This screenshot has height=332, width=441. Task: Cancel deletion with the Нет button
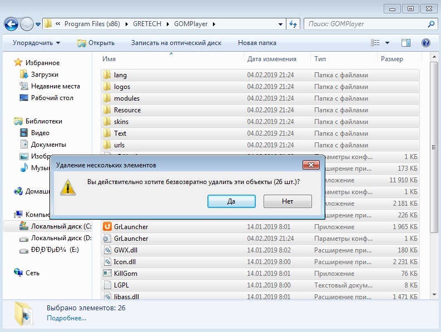click(x=288, y=201)
